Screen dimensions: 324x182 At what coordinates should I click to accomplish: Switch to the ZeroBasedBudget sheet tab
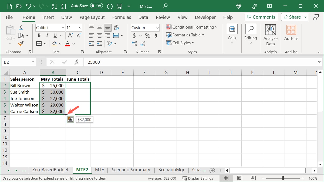50,170
